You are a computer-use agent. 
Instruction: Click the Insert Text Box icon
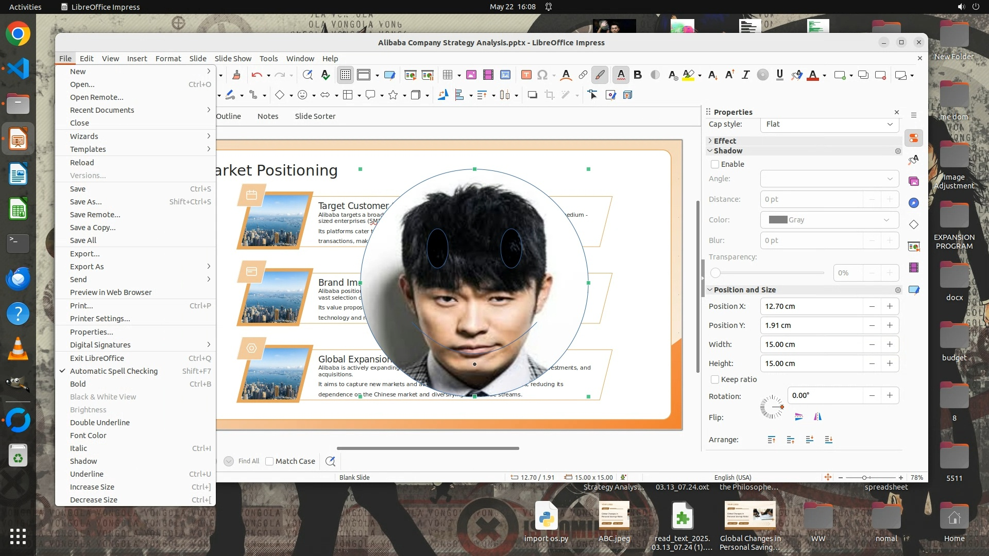[x=526, y=75]
